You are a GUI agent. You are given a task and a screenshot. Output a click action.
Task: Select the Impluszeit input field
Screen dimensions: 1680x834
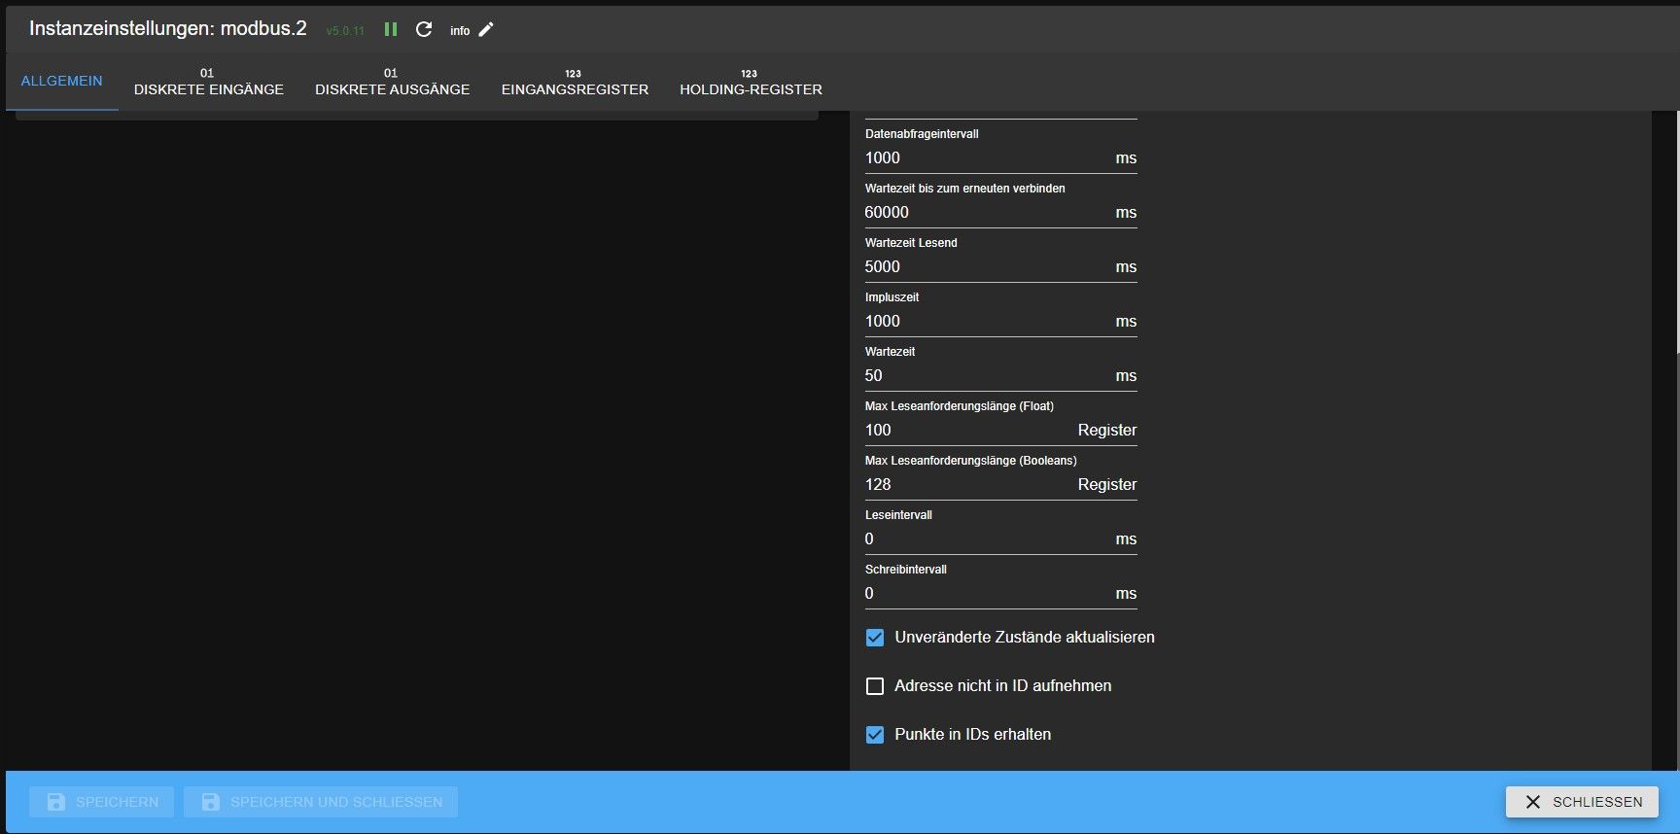click(x=982, y=321)
